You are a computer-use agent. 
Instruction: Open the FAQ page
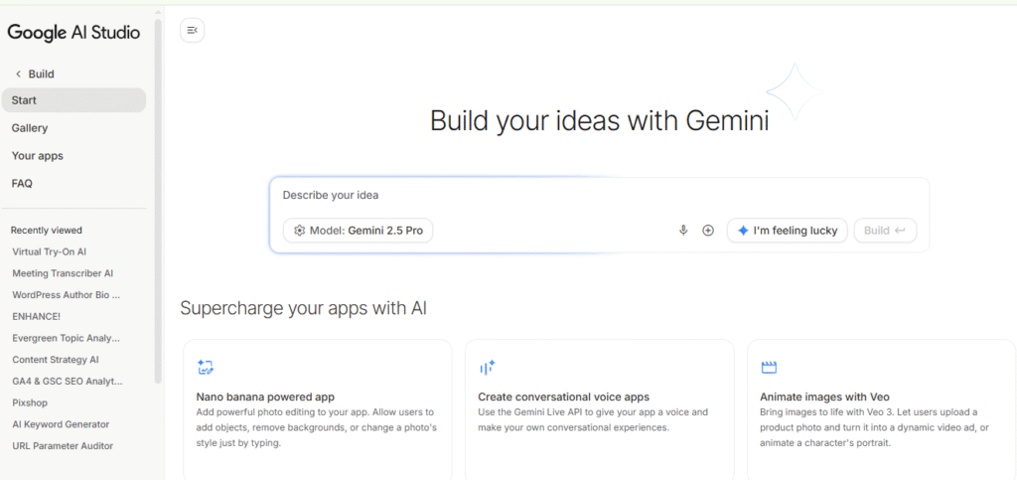(22, 184)
